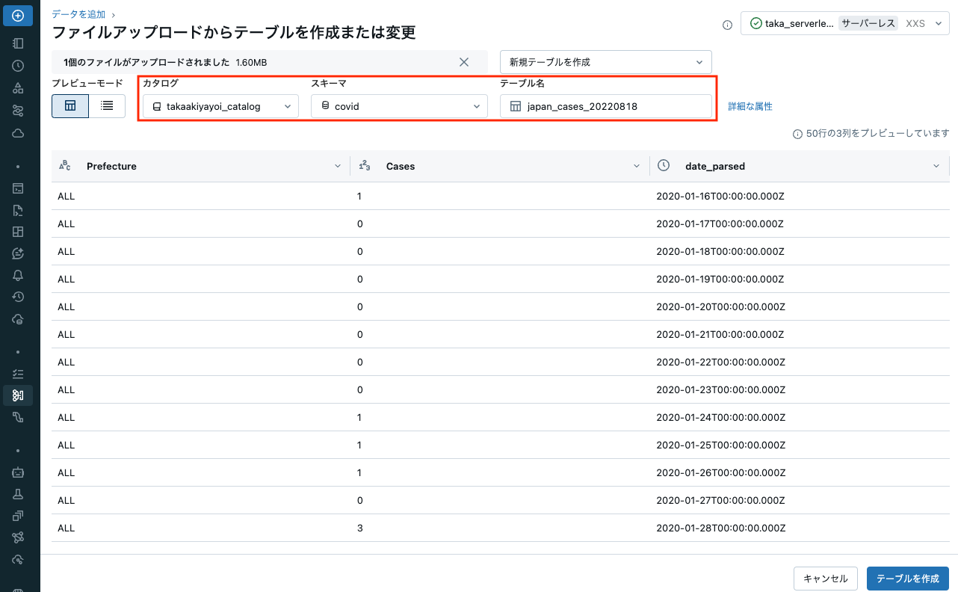Open the Catalog icon in sidebar
Screen dimensions: 958x592
point(18,88)
